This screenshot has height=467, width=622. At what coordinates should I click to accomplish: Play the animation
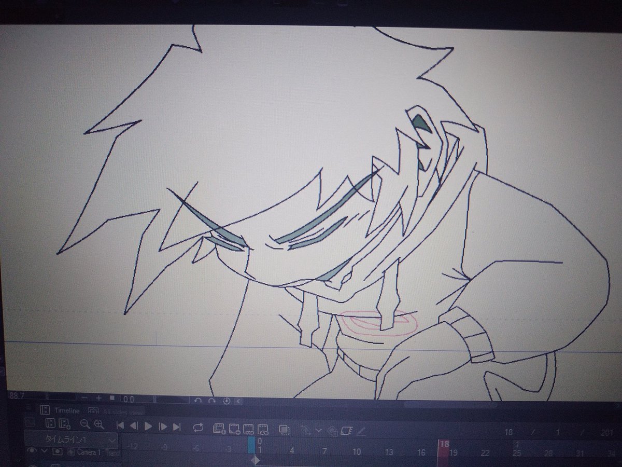148,427
